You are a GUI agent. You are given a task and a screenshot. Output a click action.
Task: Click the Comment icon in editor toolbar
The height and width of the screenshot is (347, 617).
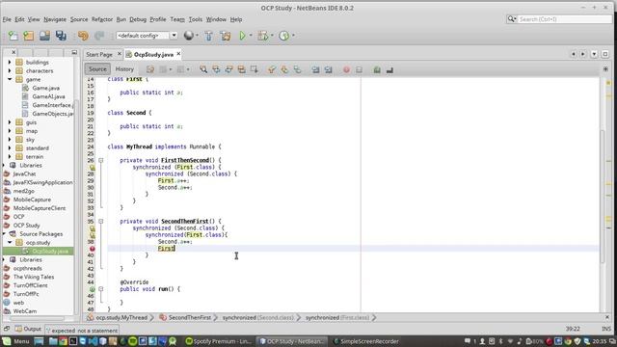pos(377,69)
